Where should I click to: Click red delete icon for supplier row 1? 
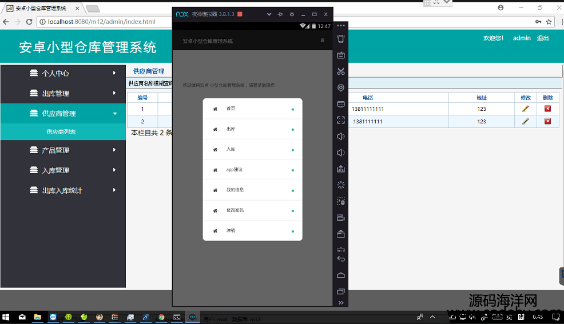547,109
